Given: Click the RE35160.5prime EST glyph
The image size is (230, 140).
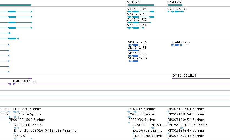Looking at the screenshot, I should point(152,128).
